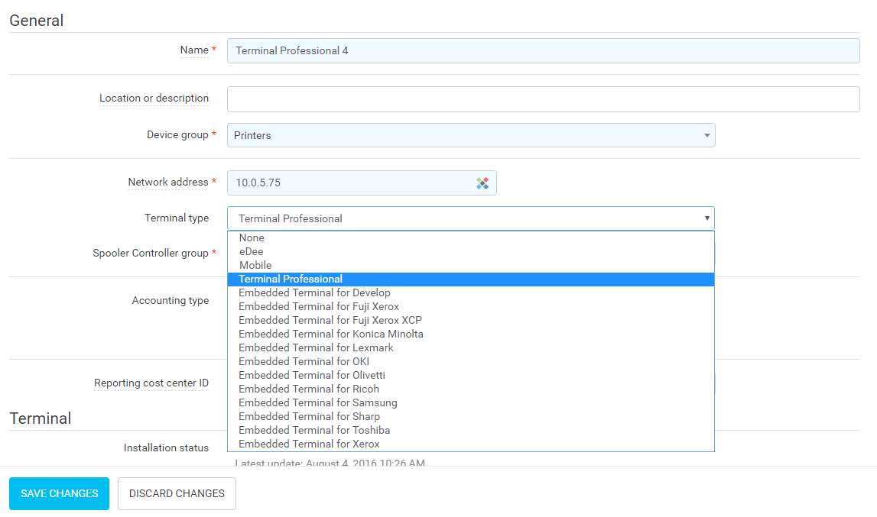The height and width of the screenshot is (517, 877).
Task: Select Embedded Terminal for Samsung
Action: point(317,403)
